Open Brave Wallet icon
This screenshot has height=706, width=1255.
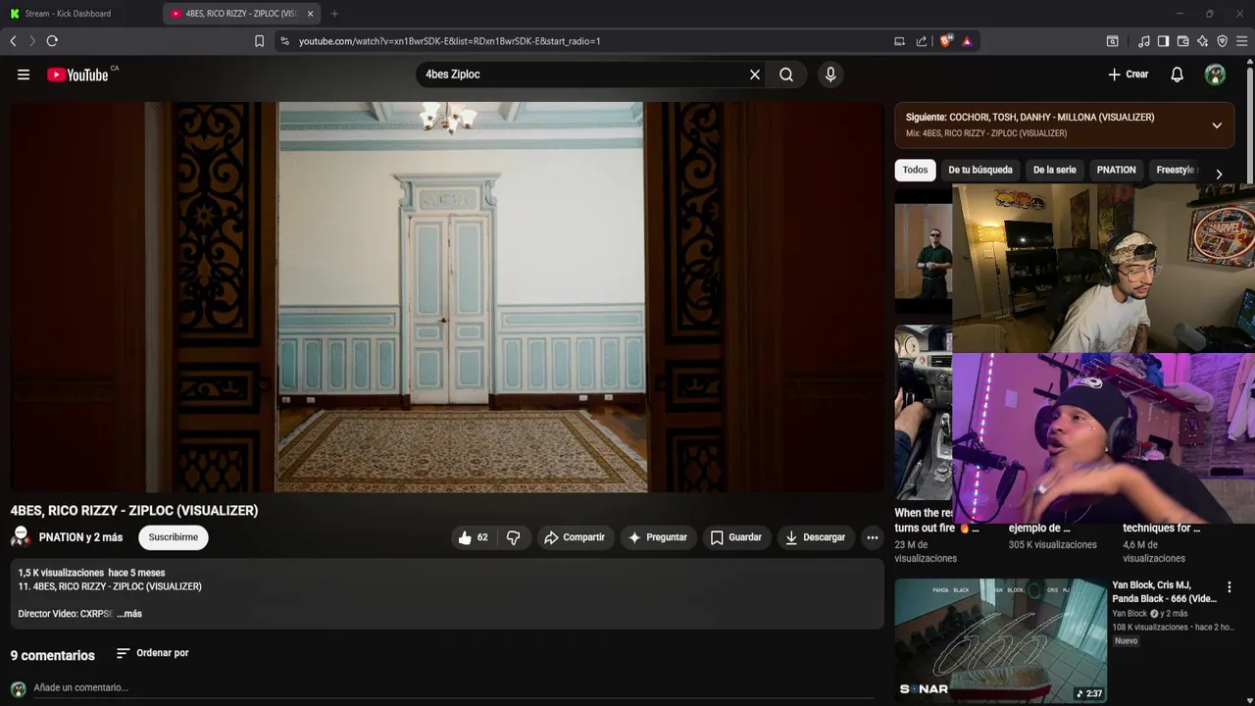(x=1182, y=41)
